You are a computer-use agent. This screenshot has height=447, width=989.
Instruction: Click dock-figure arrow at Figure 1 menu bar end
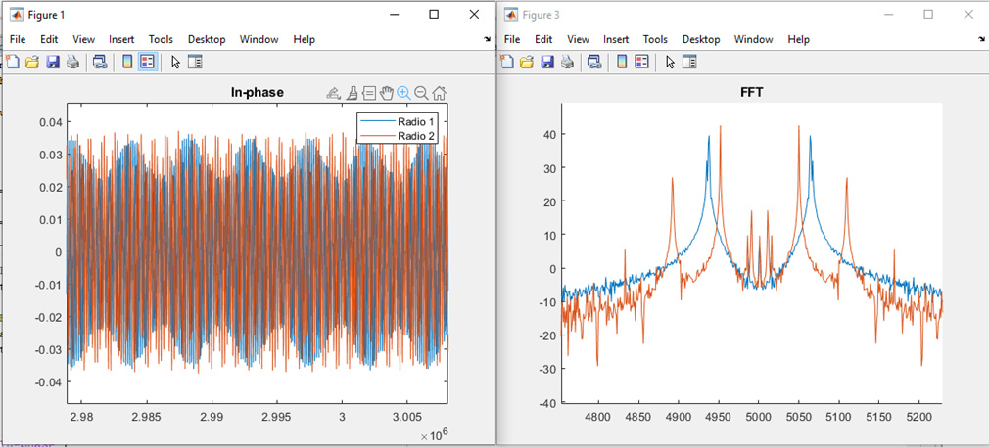tap(487, 39)
